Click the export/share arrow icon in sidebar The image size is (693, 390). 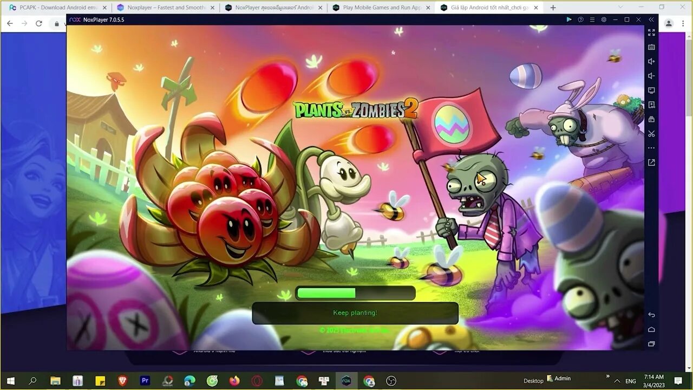(x=651, y=162)
